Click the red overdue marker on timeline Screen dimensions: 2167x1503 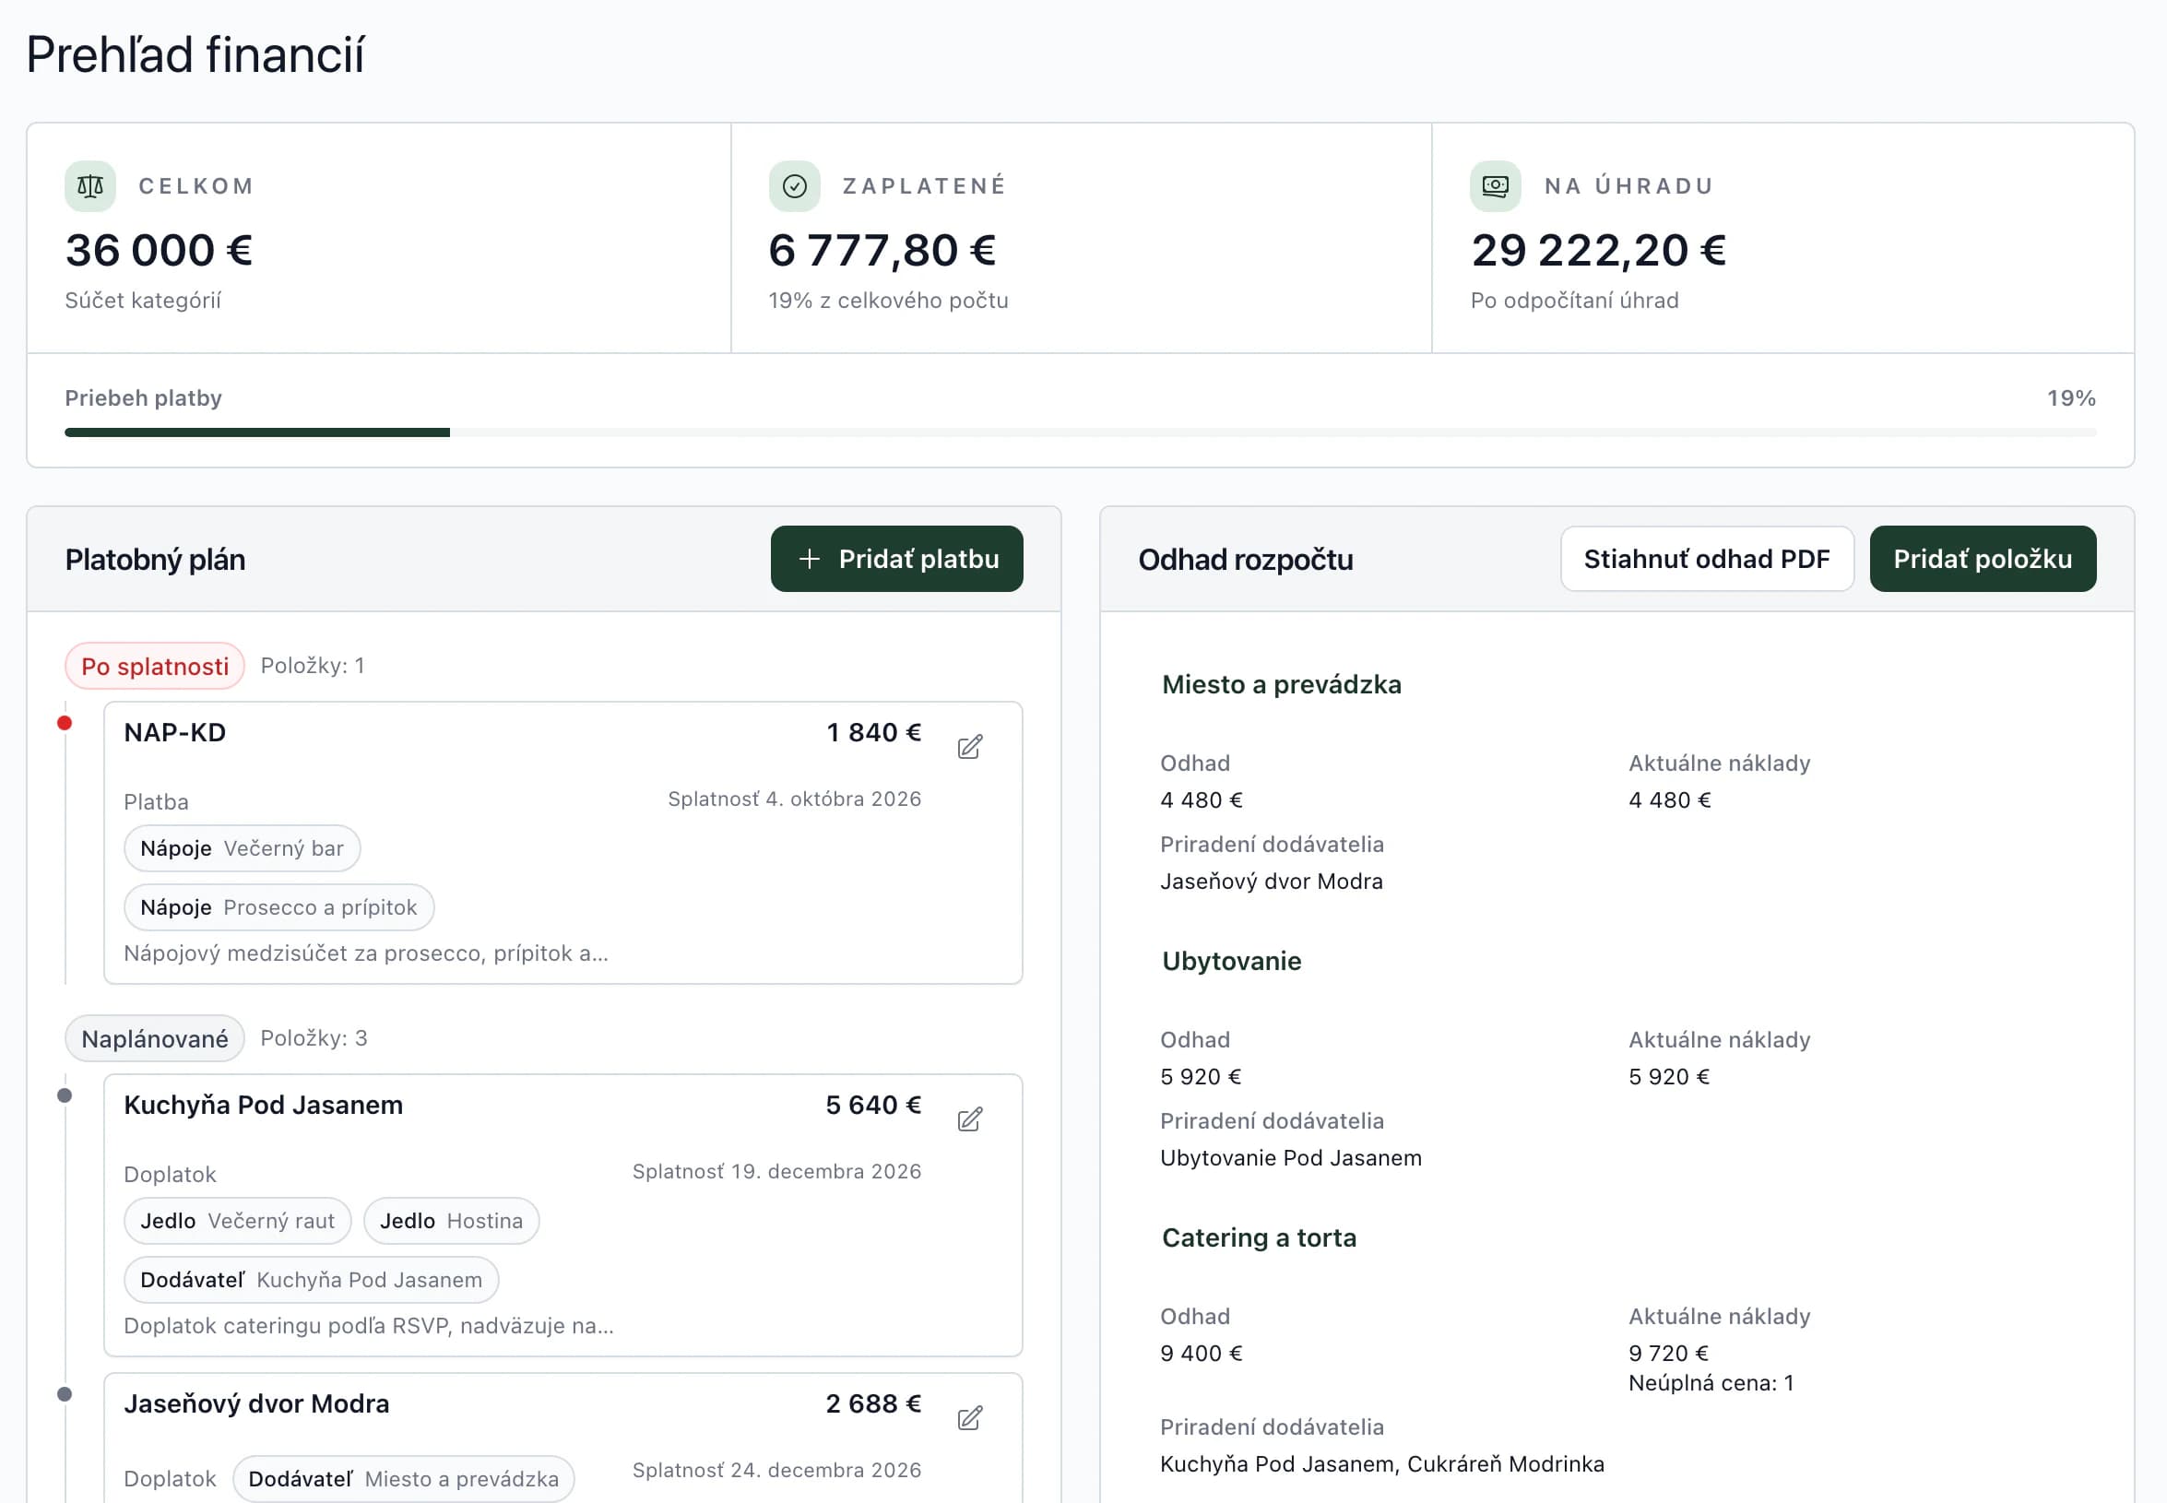click(x=64, y=723)
